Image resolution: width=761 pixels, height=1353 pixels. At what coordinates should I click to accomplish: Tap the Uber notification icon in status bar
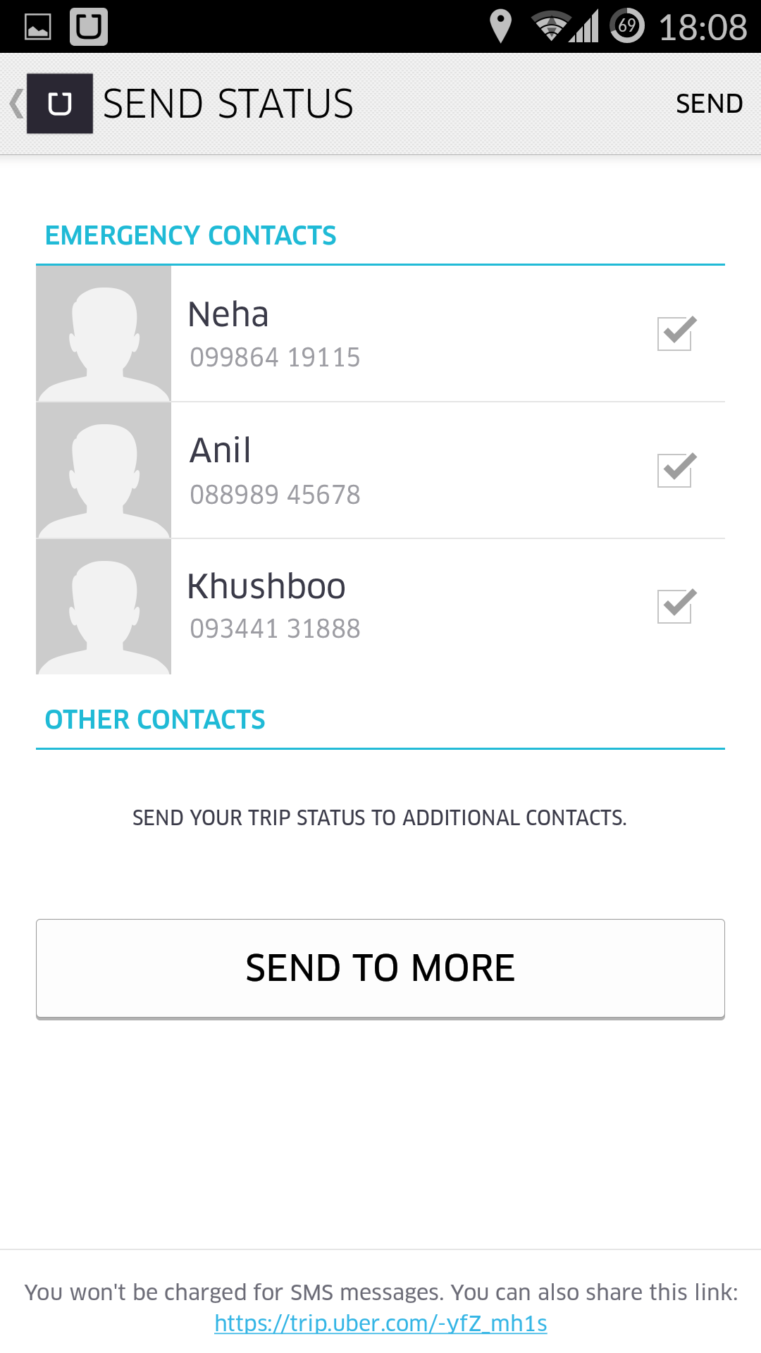(89, 27)
